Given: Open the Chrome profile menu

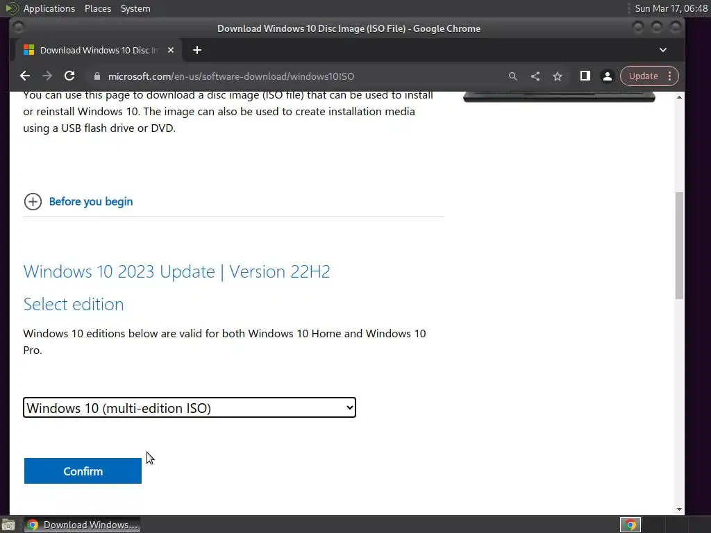Looking at the screenshot, I should pyautogui.click(x=607, y=76).
